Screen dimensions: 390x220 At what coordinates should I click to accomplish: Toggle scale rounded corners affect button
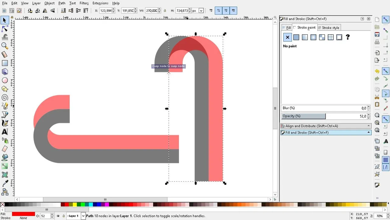coord(218,11)
